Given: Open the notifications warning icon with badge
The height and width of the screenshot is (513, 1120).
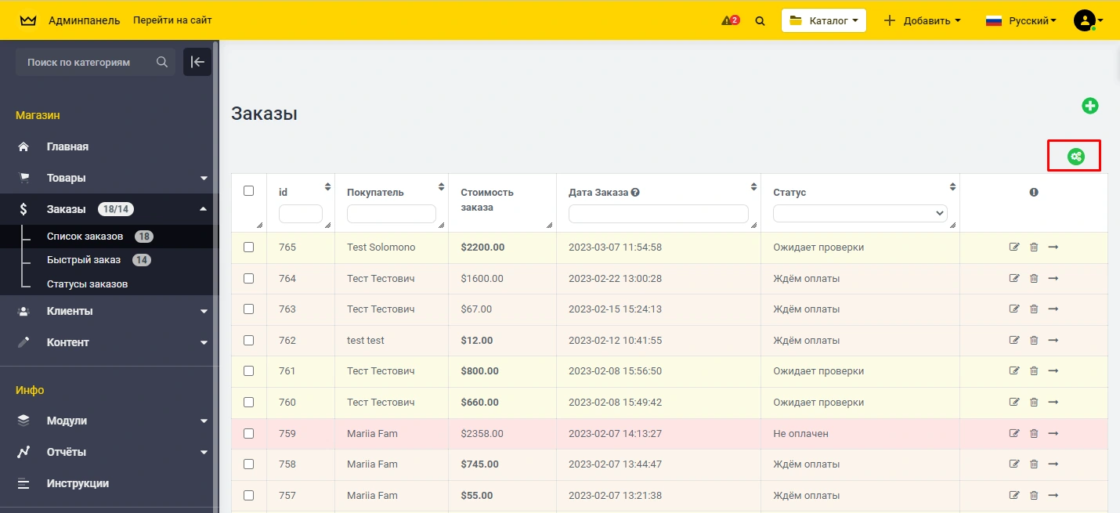Looking at the screenshot, I should point(730,20).
